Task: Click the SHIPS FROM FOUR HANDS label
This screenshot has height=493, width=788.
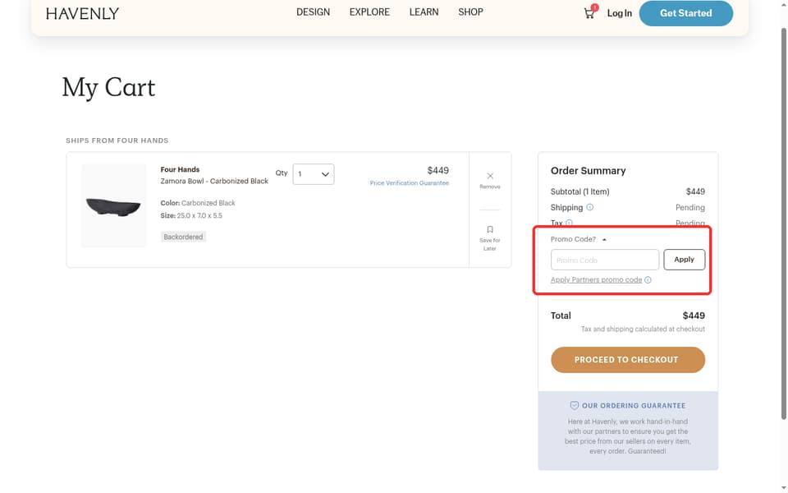Action: coord(117,141)
